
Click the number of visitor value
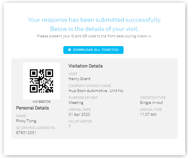click(x=70, y=126)
